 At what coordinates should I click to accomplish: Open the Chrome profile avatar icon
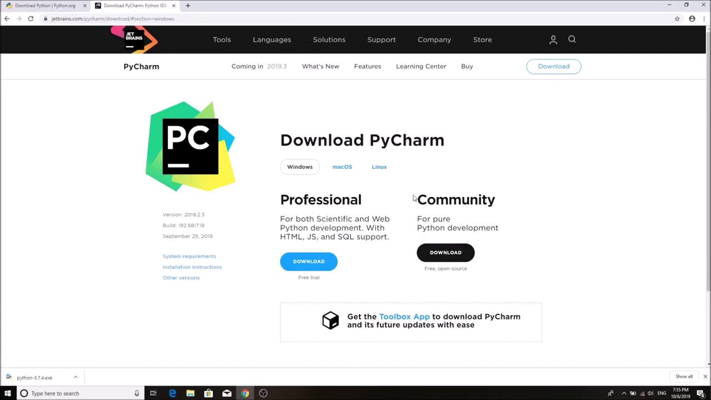coord(692,19)
